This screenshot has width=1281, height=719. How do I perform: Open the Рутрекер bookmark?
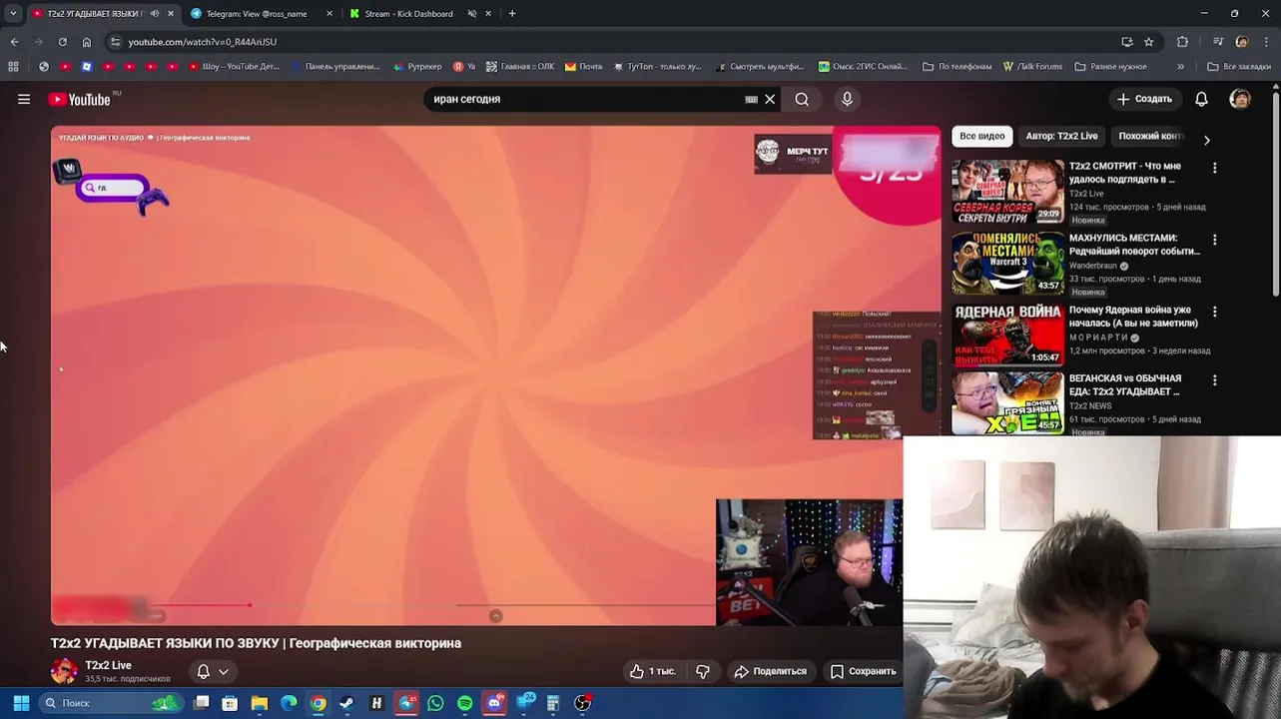click(x=417, y=67)
